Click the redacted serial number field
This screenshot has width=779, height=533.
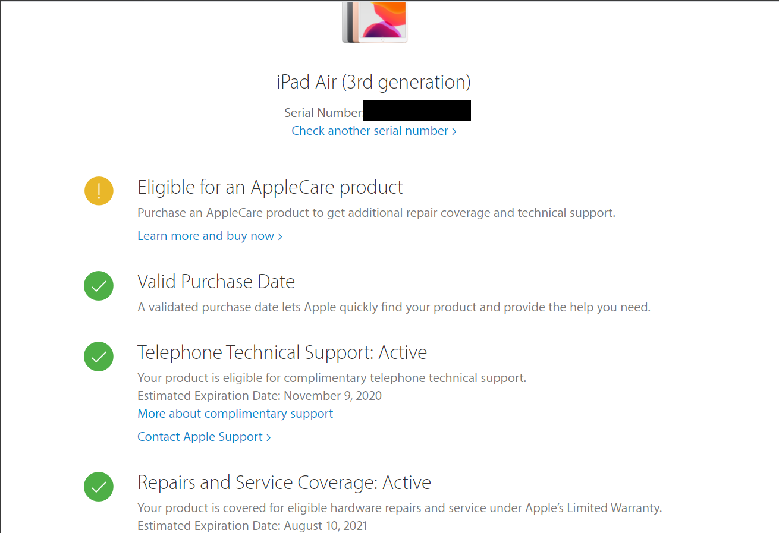(x=417, y=111)
